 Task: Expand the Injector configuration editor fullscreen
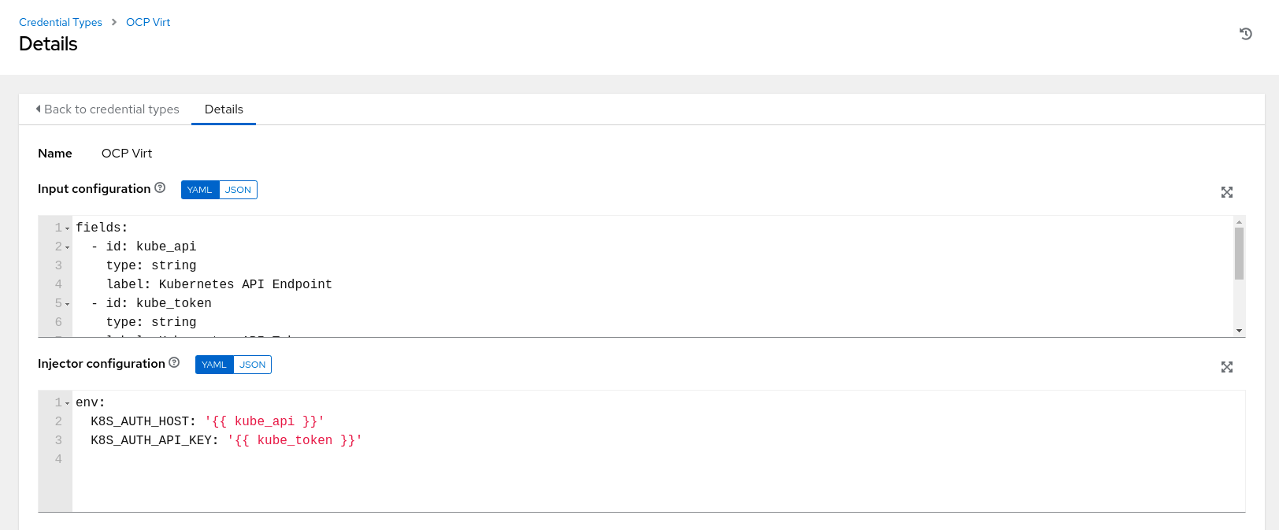coord(1226,367)
